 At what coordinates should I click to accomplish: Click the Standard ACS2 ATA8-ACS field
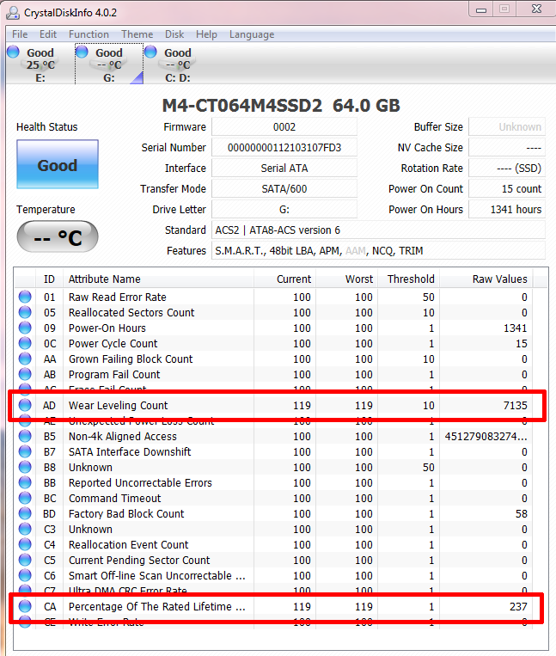pos(378,230)
